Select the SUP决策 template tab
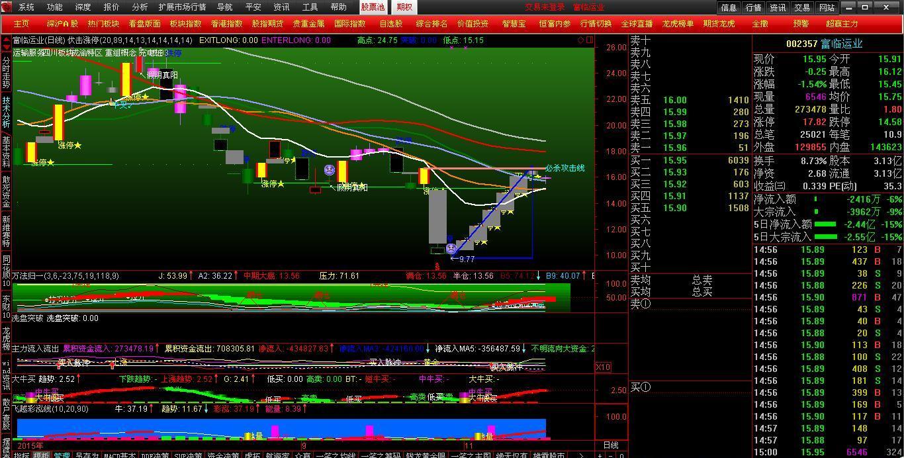This screenshot has height=458, width=904. [189, 454]
